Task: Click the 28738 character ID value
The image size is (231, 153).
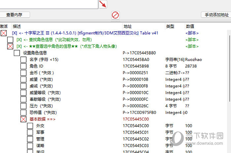Action: pyautogui.click(x=191, y=66)
